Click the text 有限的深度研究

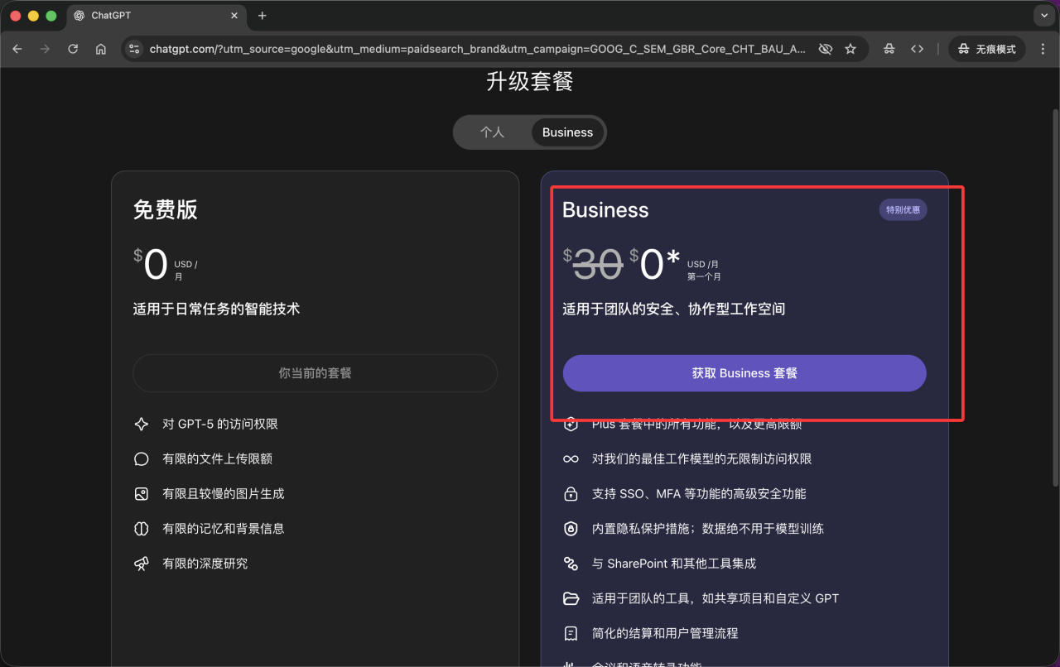[205, 564]
